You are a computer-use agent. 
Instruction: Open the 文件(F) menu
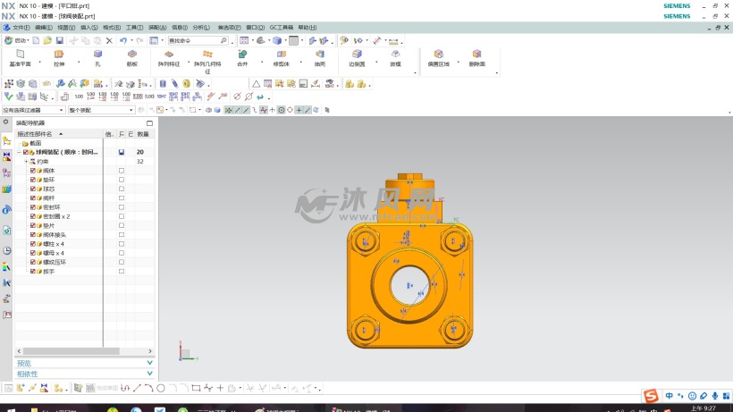click(21, 28)
